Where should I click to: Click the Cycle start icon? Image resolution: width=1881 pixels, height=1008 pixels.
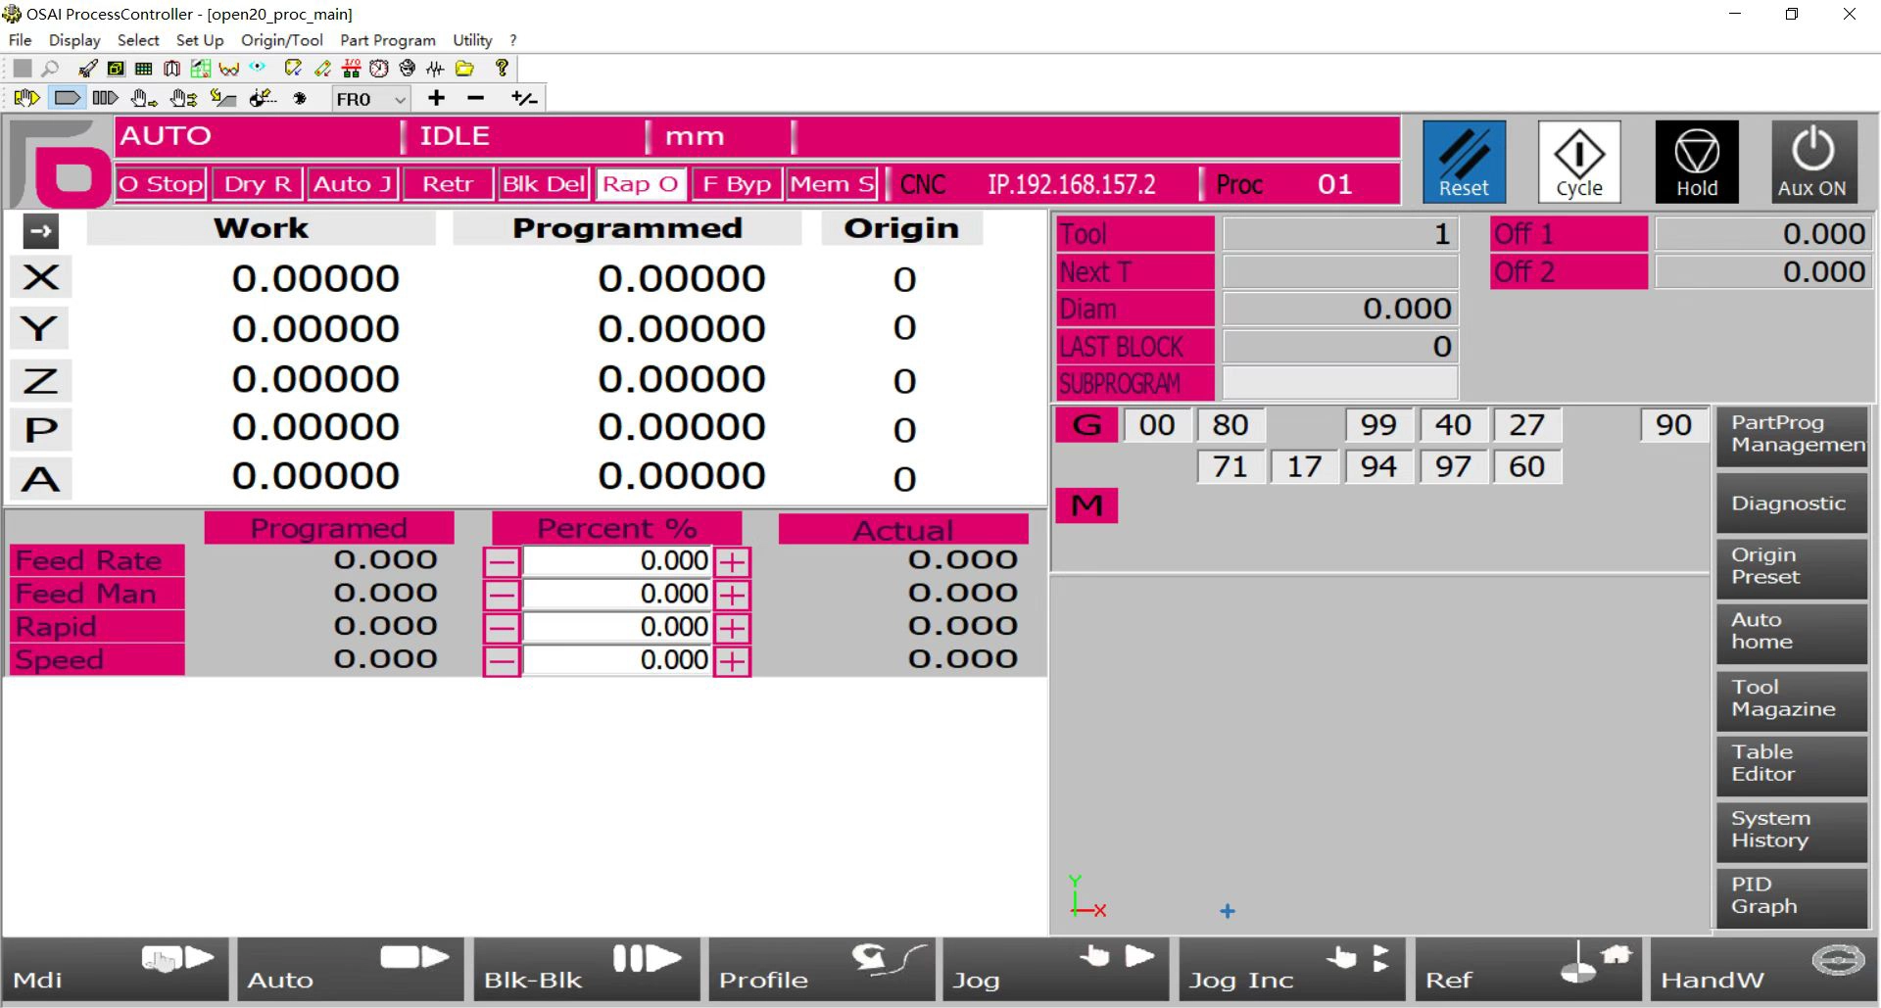pos(1578,161)
